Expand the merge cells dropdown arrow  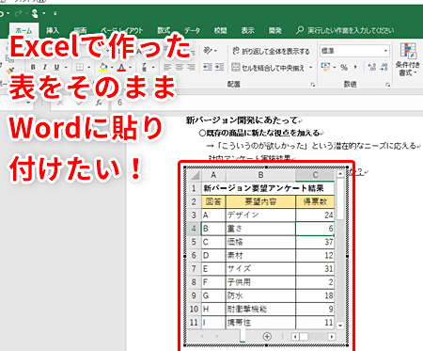pos(311,68)
